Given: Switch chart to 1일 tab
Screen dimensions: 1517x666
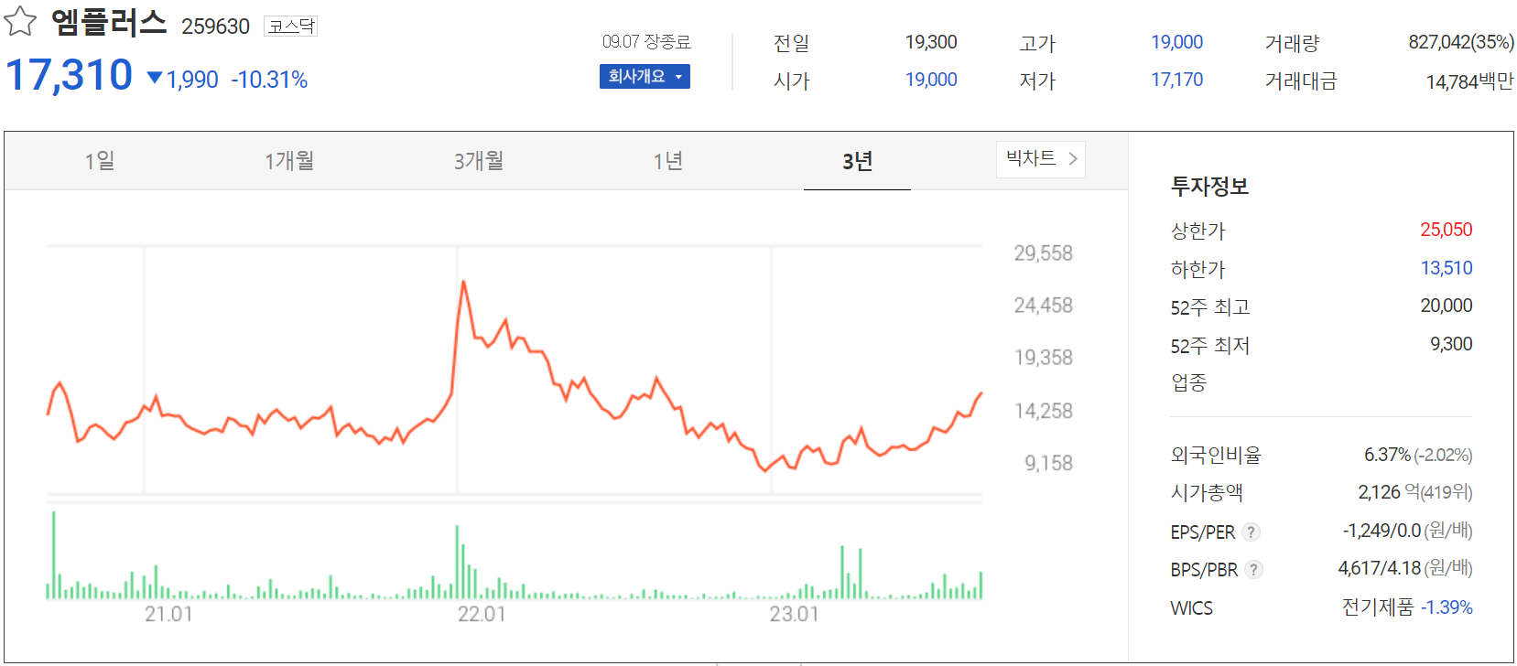Looking at the screenshot, I should (x=100, y=161).
